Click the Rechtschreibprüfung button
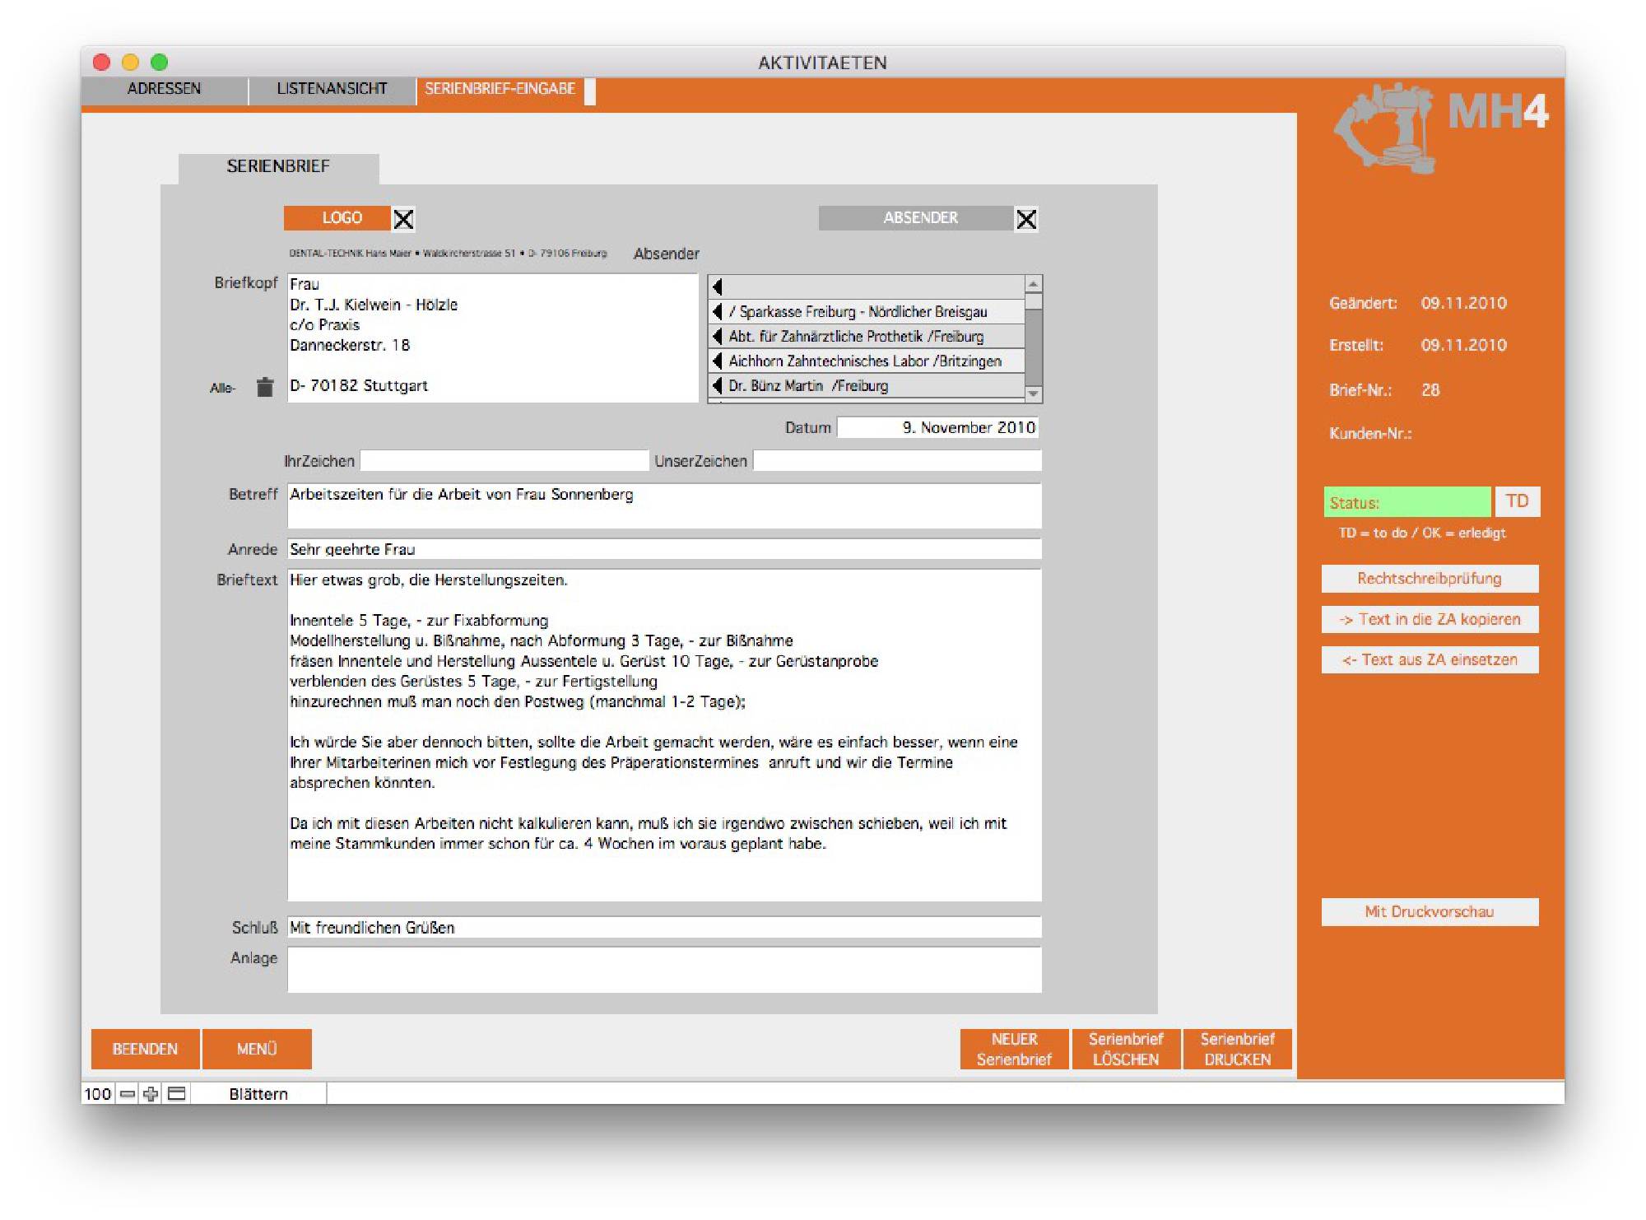1646x1220 pixels. 1429,579
